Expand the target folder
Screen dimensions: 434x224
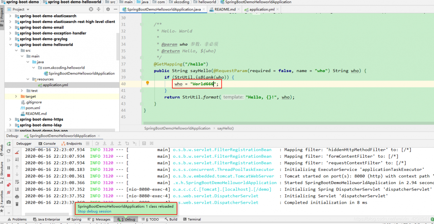[x=16, y=96]
